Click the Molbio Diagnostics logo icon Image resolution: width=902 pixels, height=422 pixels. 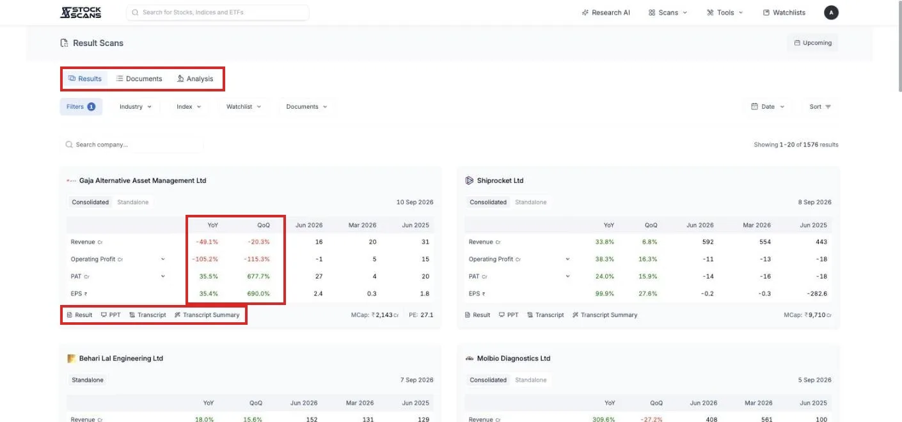coord(470,359)
